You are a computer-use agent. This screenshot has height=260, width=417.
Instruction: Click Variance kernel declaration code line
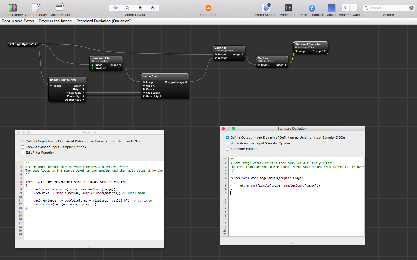[76, 182]
